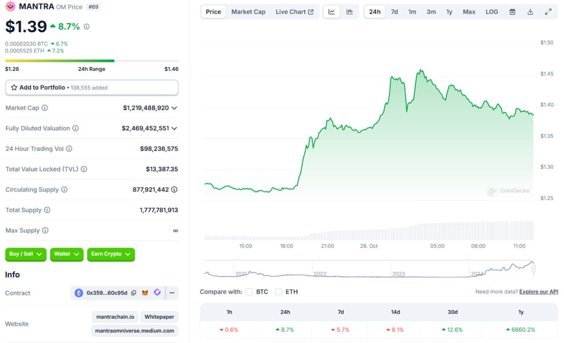The height and width of the screenshot is (343, 564).
Task: Open the Max Supply info icon
Action: (x=45, y=230)
